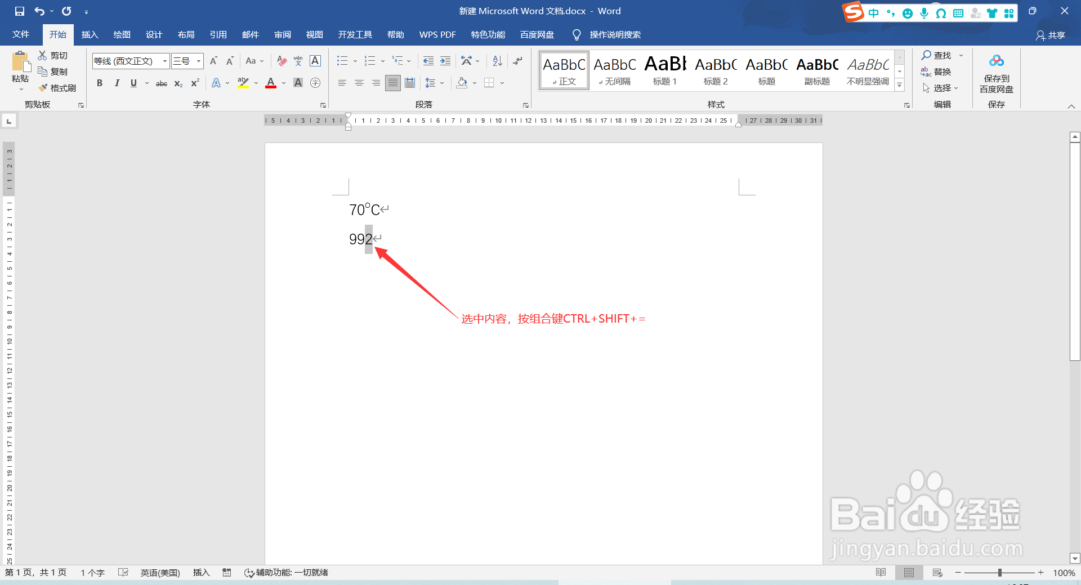Screen dimensions: 1081x585
Task: Align paragraph to center
Action: click(x=359, y=83)
